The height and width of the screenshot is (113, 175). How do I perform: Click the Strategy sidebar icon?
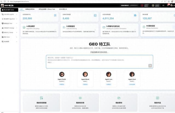tap(2, 28)
